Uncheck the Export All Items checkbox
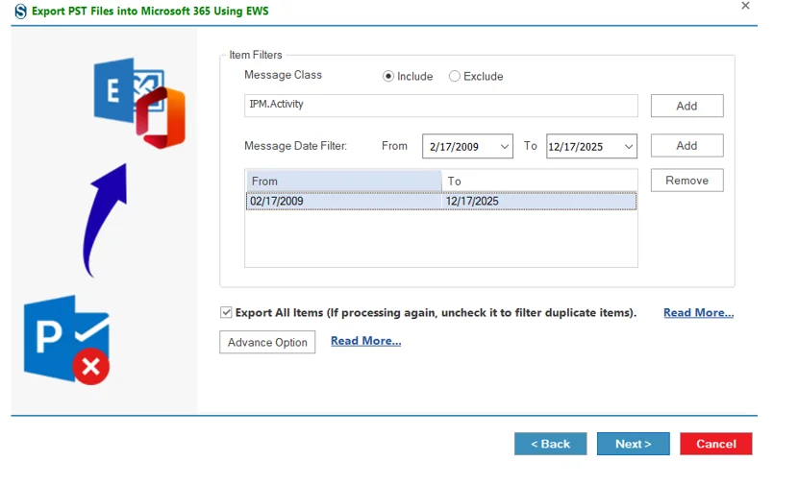 point(226,312)
